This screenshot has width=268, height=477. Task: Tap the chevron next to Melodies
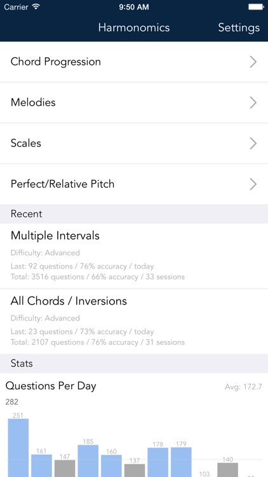pos(253,102)
